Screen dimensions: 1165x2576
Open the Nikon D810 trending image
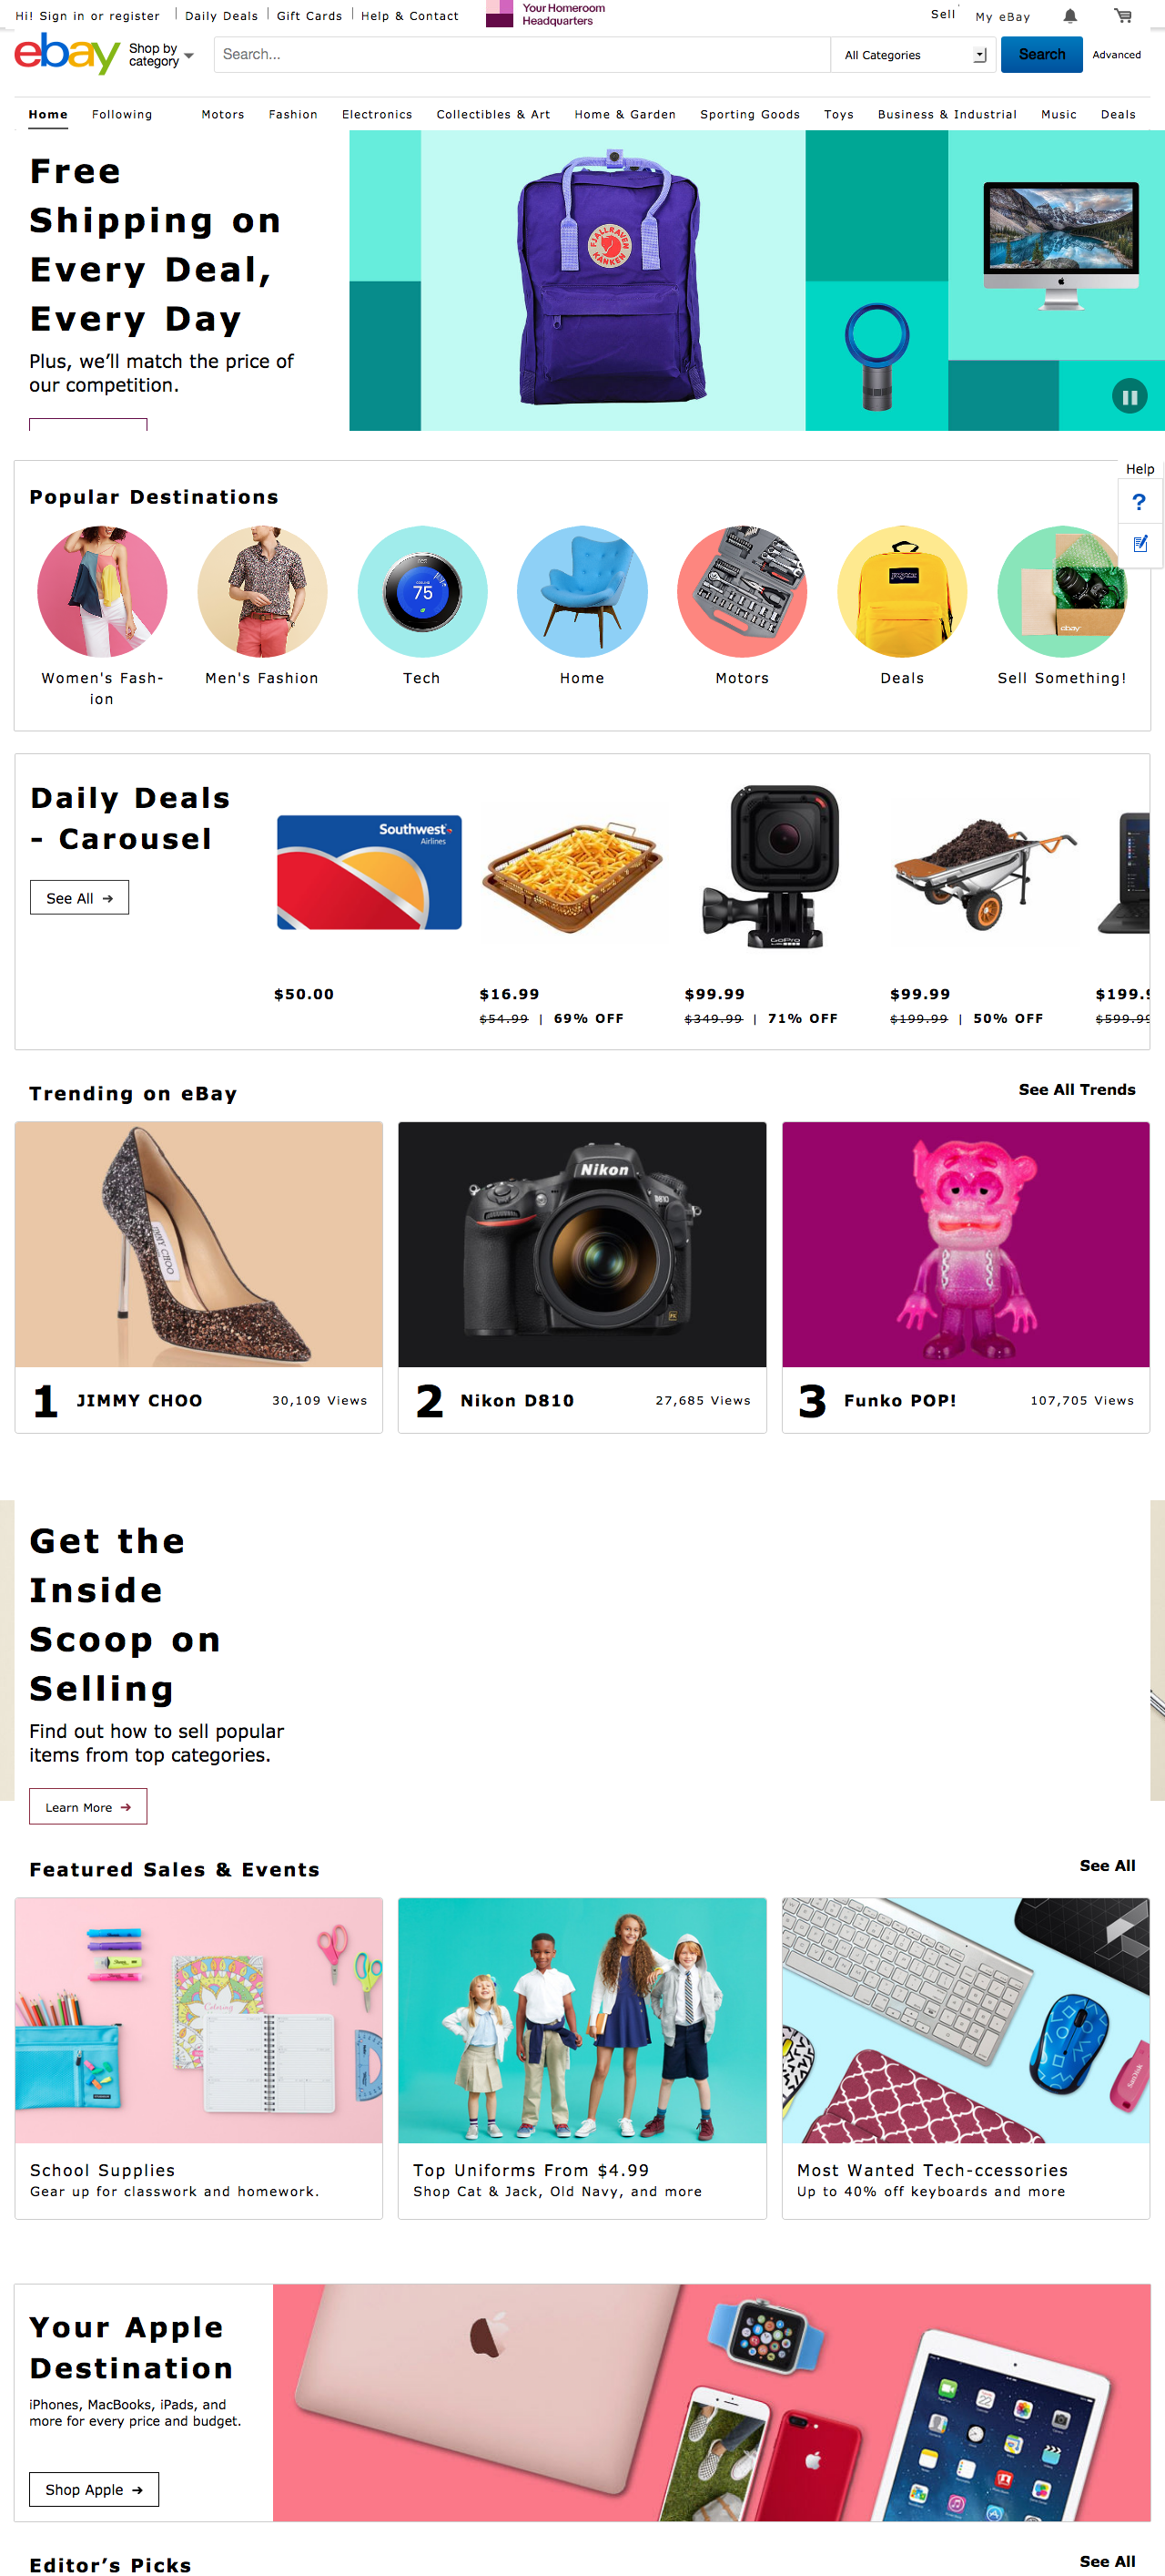[582, 1244]
